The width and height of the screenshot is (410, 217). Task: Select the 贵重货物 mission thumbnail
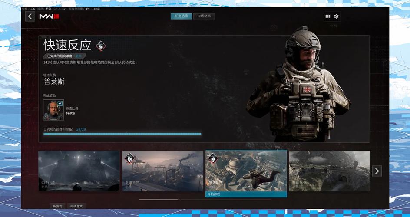(x=162, y=171)
